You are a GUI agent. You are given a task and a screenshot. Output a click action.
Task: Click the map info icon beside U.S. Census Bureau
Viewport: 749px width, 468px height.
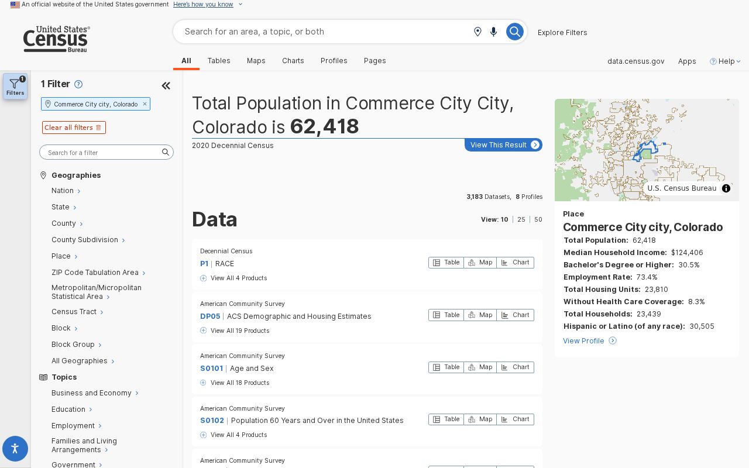click(726, 188)
